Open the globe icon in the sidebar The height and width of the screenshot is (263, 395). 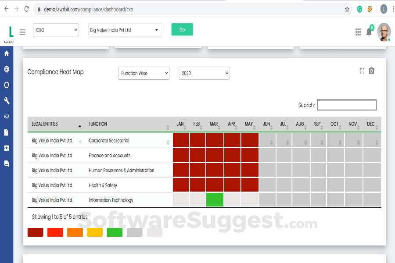(x=6, y=69)
